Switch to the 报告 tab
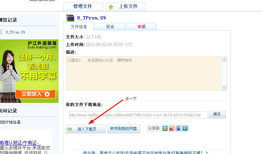The height and width of the screenshot is (154, 262). [110, 27]
